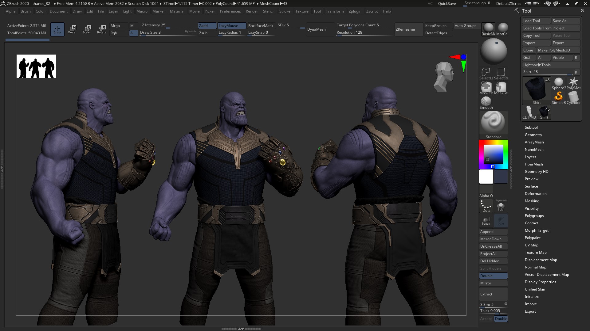Run the ZRemesher button
The width and height of the screenshot is (590, 331).
(409, 29)
